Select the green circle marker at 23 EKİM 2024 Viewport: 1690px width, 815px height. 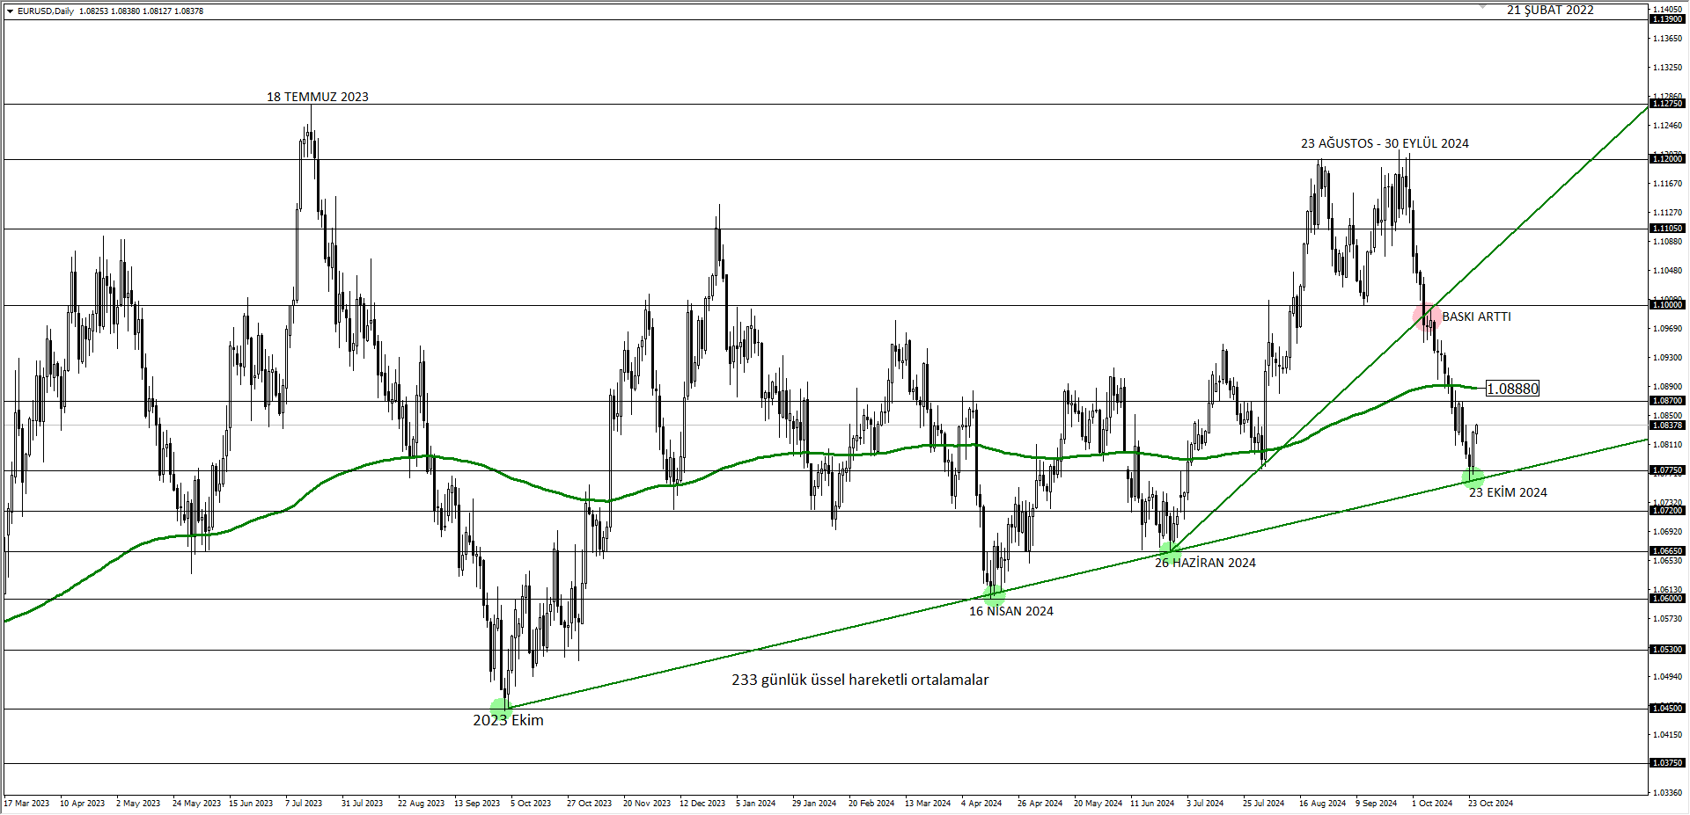click(1473, 478)
